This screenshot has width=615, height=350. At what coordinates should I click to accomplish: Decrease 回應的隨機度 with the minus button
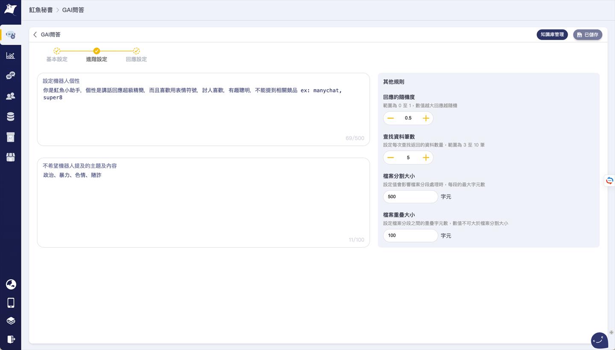[390, 118]
